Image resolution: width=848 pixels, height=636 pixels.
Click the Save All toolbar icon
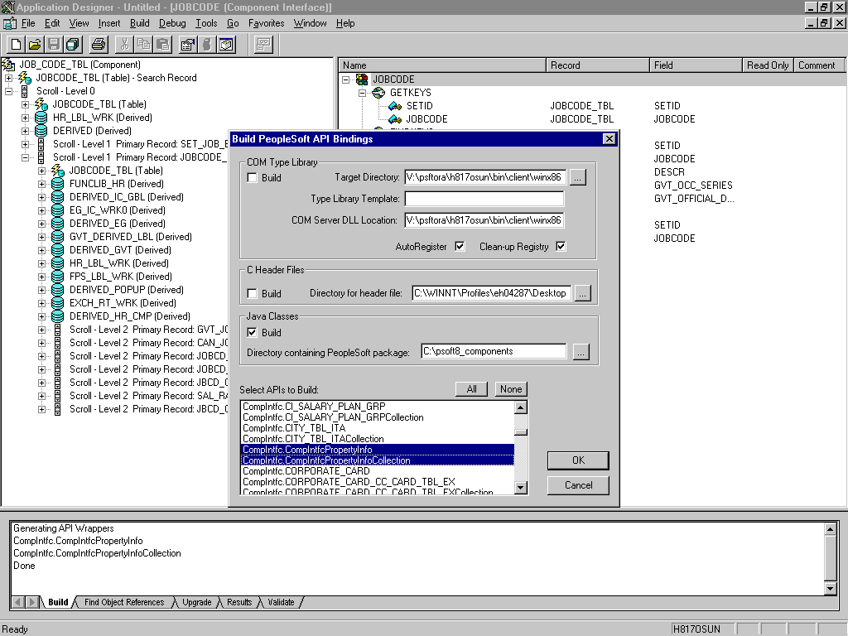point(73,45)
